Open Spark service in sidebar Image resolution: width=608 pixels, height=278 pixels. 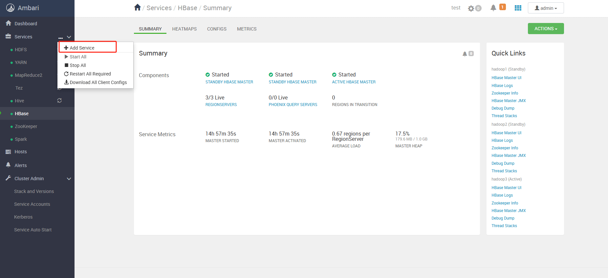(21, 139)
